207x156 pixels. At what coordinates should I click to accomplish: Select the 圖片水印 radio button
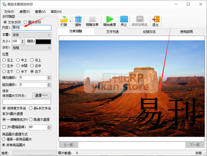pos(26,22)
